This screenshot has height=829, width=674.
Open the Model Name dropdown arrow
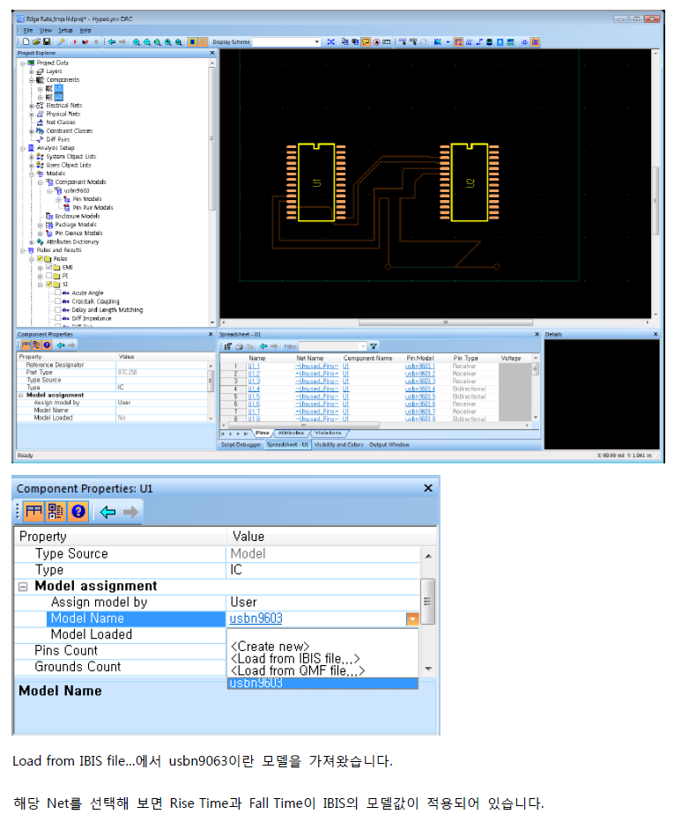[411, 618]
